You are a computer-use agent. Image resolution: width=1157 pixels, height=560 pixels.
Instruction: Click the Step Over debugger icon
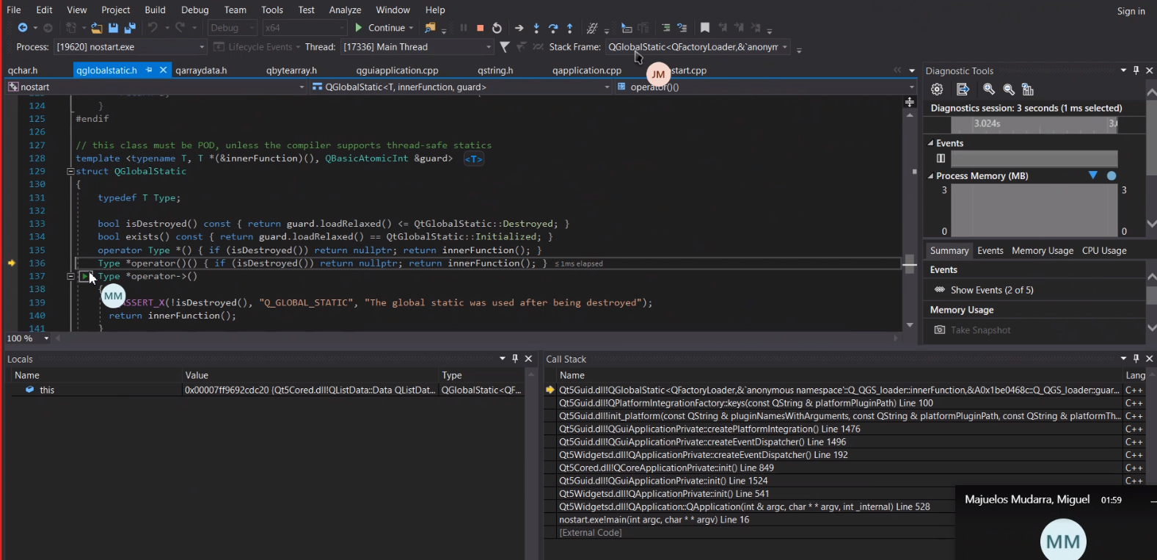pos(553,28)
